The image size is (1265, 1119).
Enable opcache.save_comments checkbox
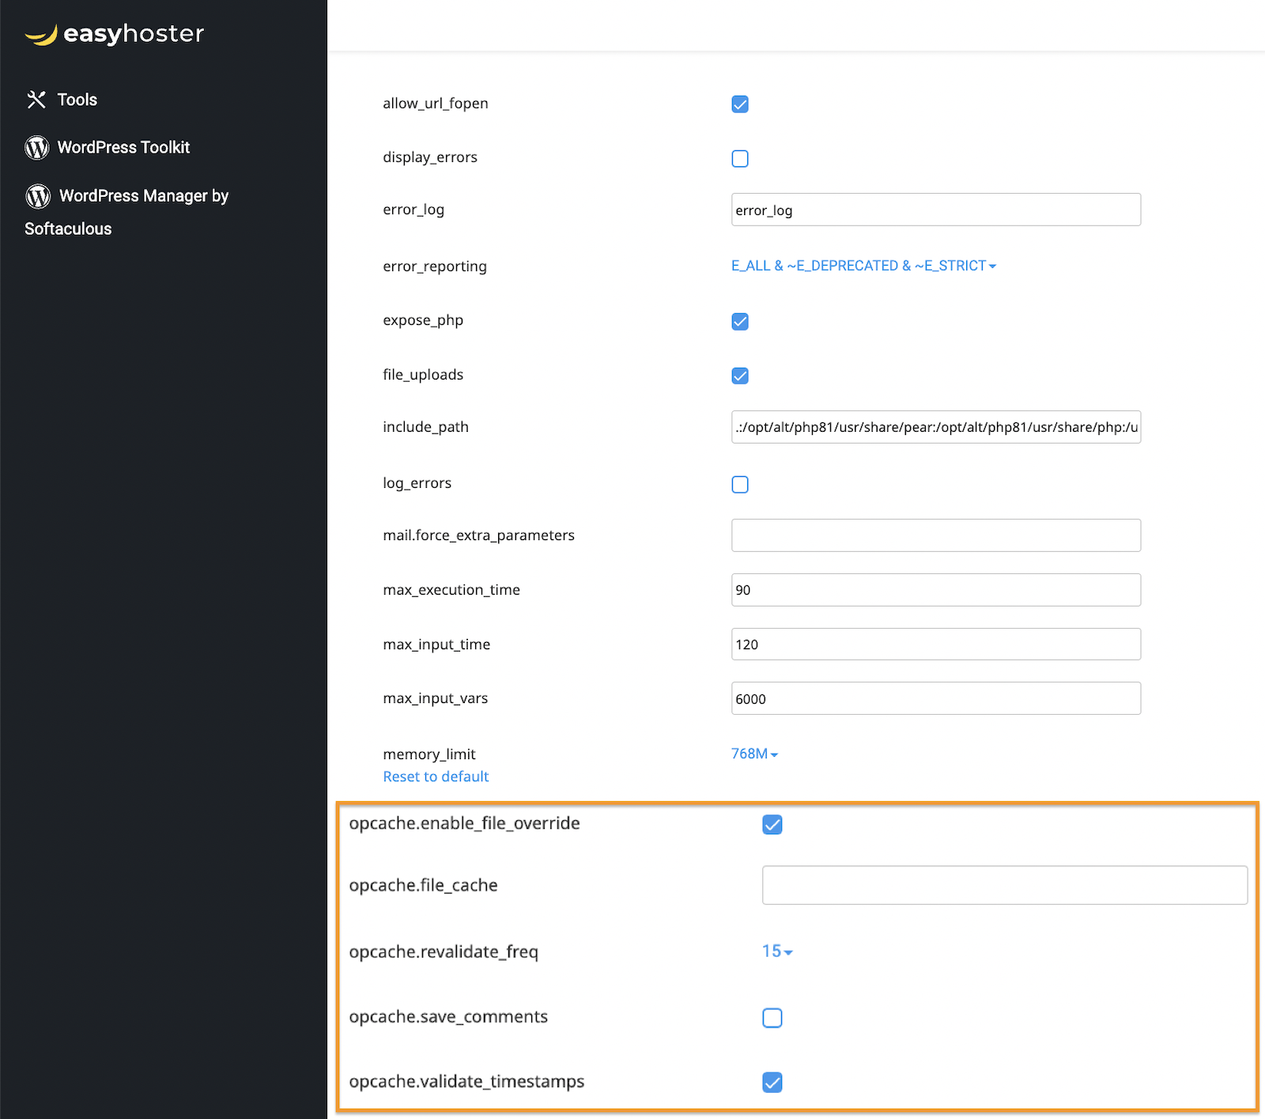pos(772,1018)
